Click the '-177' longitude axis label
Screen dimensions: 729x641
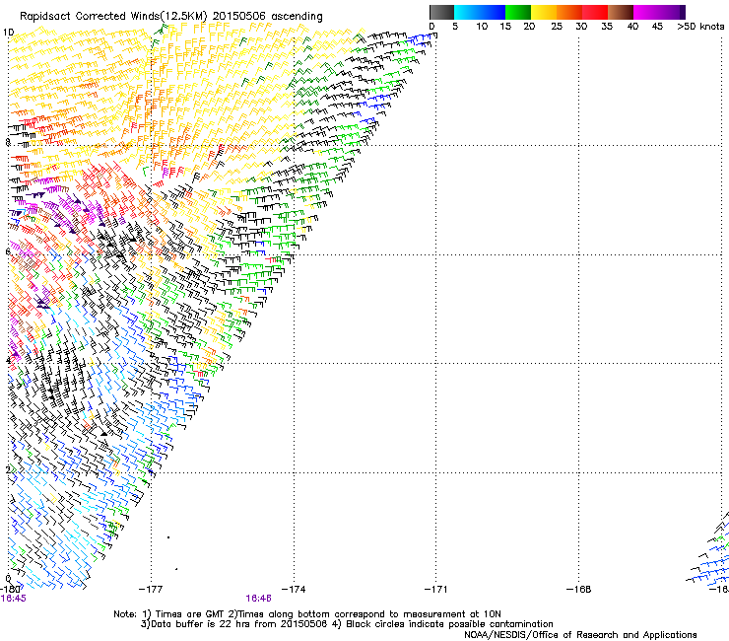click(x=151, y=590)
